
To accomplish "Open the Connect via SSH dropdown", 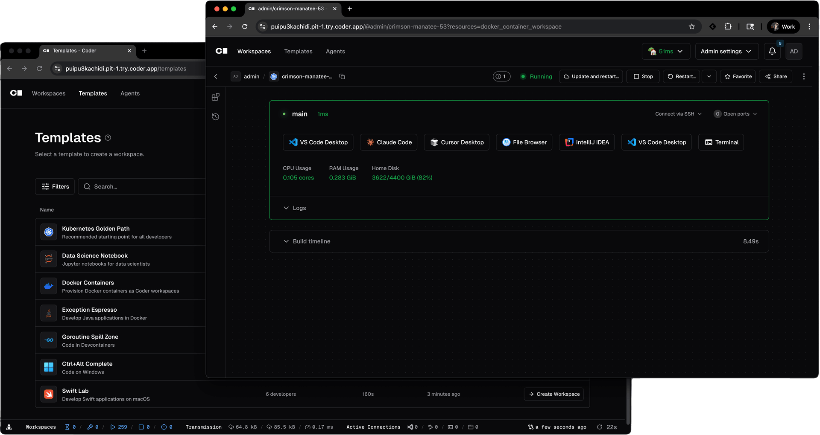I will point(678,114).
